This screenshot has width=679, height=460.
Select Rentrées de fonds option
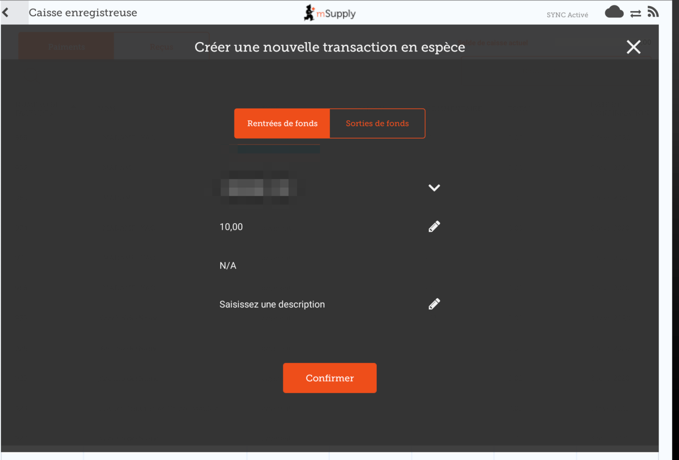coord(282,123)
